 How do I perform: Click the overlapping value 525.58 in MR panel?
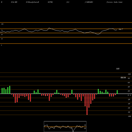pyautogui.click(x=123, y=78)
